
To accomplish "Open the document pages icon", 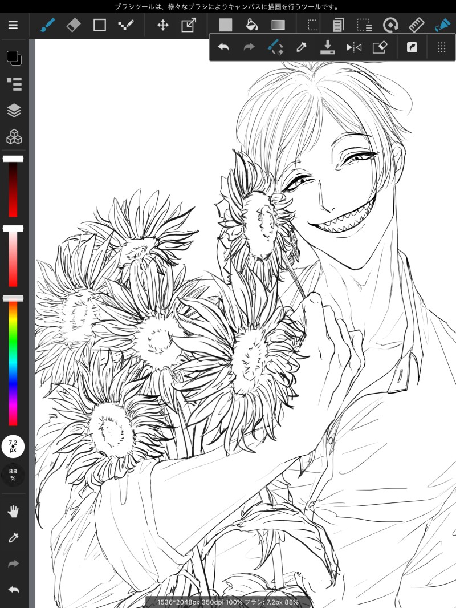I will [x=338, y=25].
